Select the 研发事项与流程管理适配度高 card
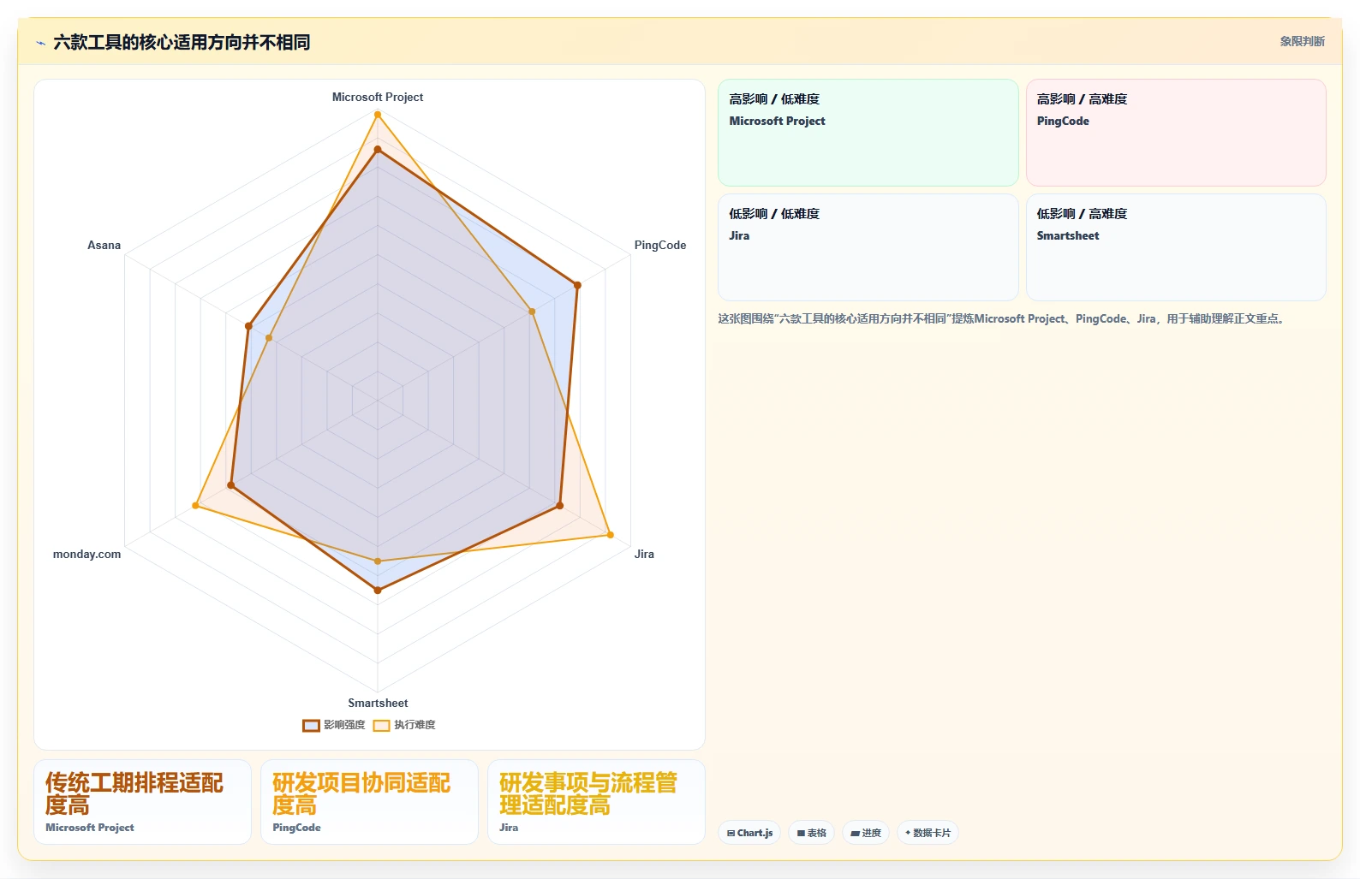Screen dimensions: 1360x879 coord(596,802)
